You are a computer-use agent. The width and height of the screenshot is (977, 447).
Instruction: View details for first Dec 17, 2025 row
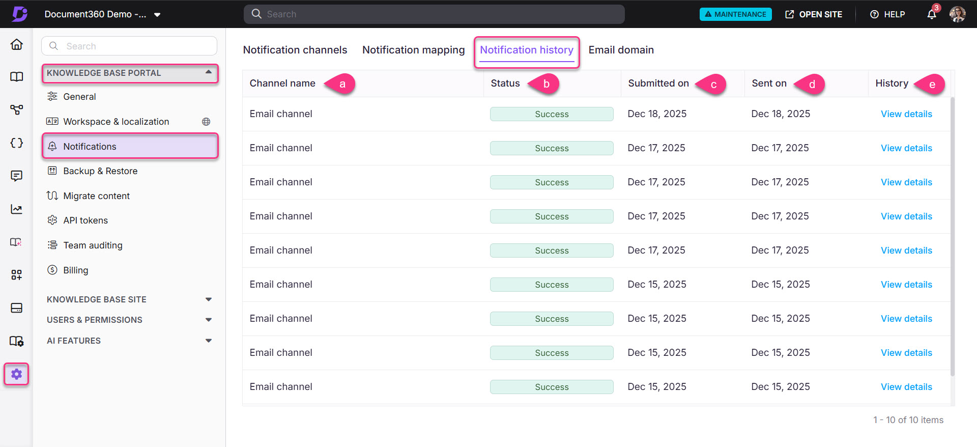(906, 148)
